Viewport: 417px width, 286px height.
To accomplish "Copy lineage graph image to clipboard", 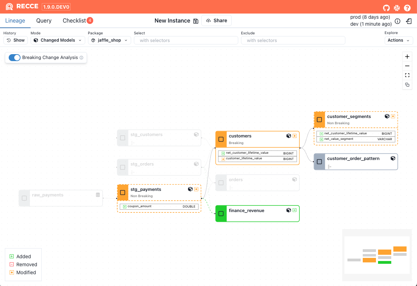I will (x=407, y=85).
